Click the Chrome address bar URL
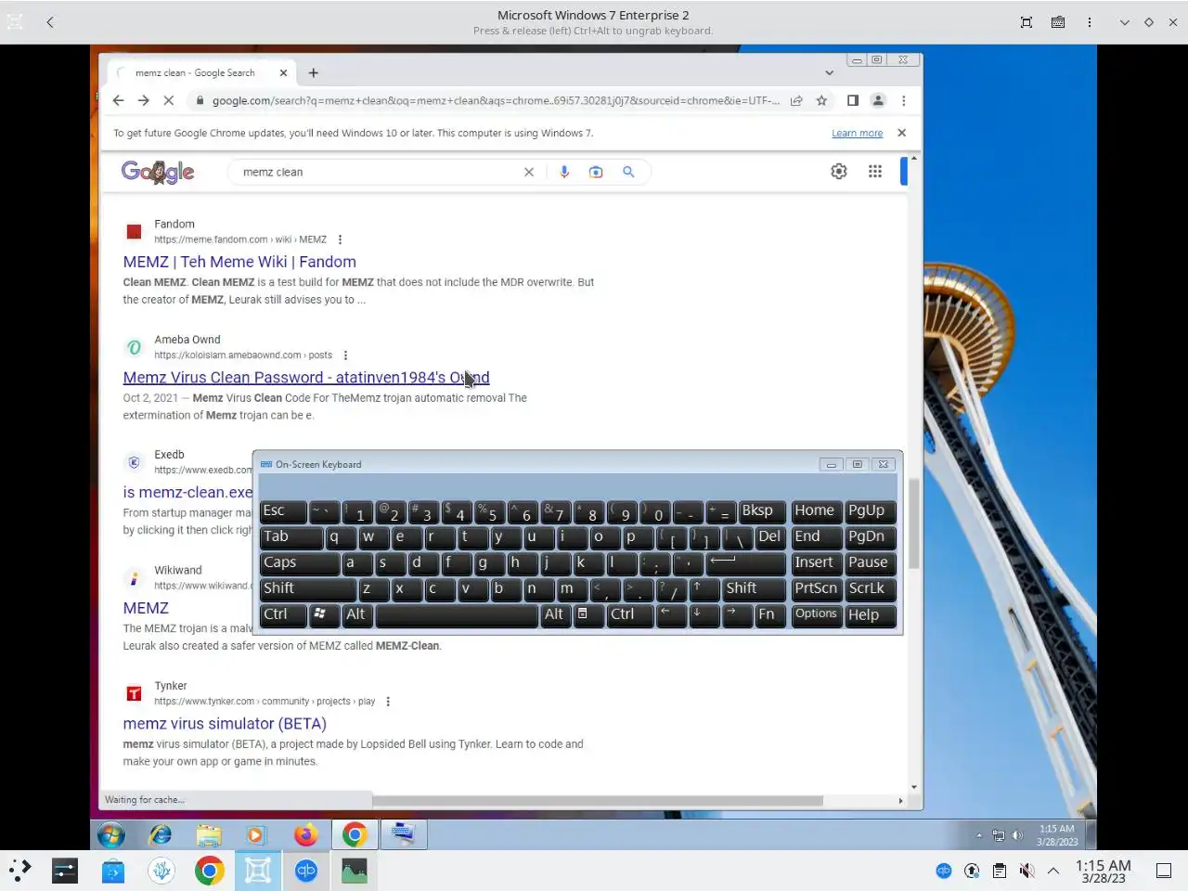Screen dimensions: 1188x891 (495, 100)
